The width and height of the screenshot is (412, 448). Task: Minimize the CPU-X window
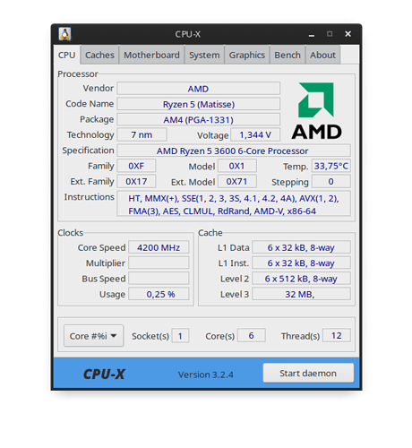[312, 35]
